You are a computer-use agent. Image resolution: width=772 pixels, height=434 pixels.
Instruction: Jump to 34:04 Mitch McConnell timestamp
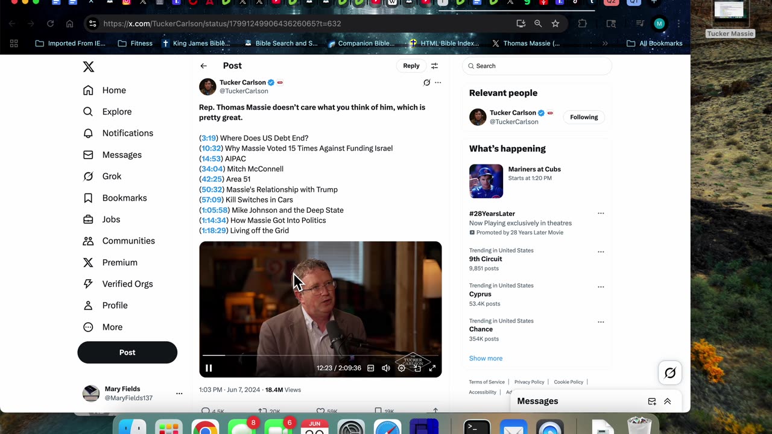click(x=212, y=169)
